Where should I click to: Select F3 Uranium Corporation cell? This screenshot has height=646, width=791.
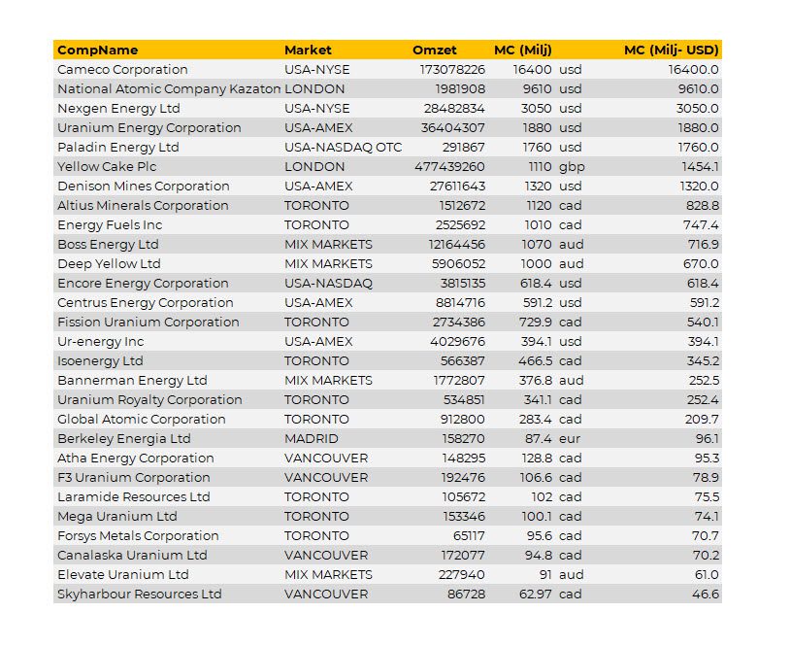click(x=134, y=478)
